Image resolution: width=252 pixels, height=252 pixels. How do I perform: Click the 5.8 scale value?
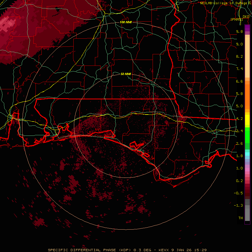tap(239, 94)
